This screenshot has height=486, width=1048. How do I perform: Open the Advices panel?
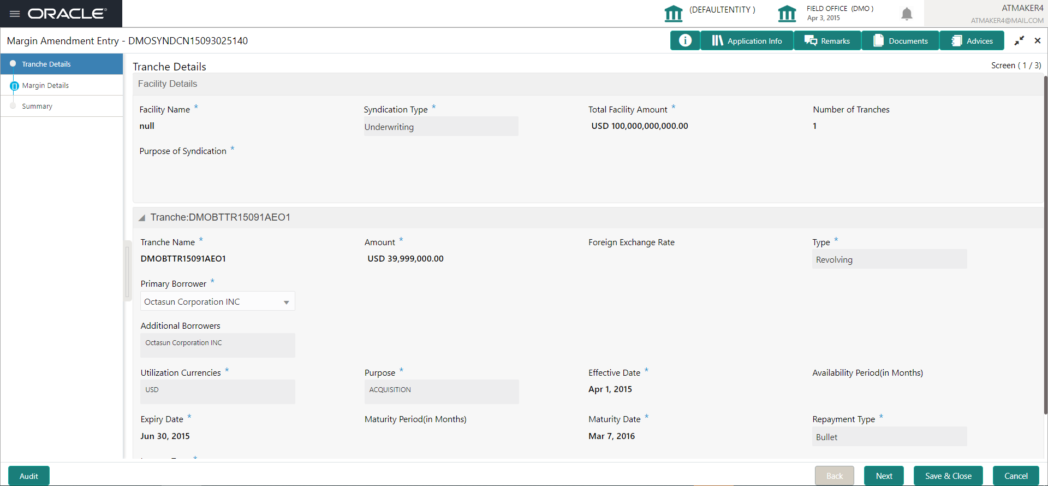click(x=972, y=40)
